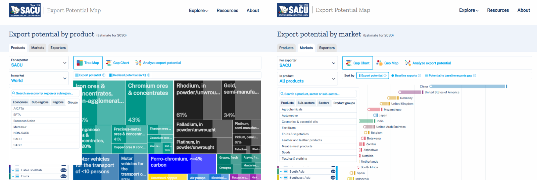The height and width of the screenshot is (182, 537).
Task: Toggle the South Asia region checkbox
Action: pyautogui.click(x=286, y=172)
